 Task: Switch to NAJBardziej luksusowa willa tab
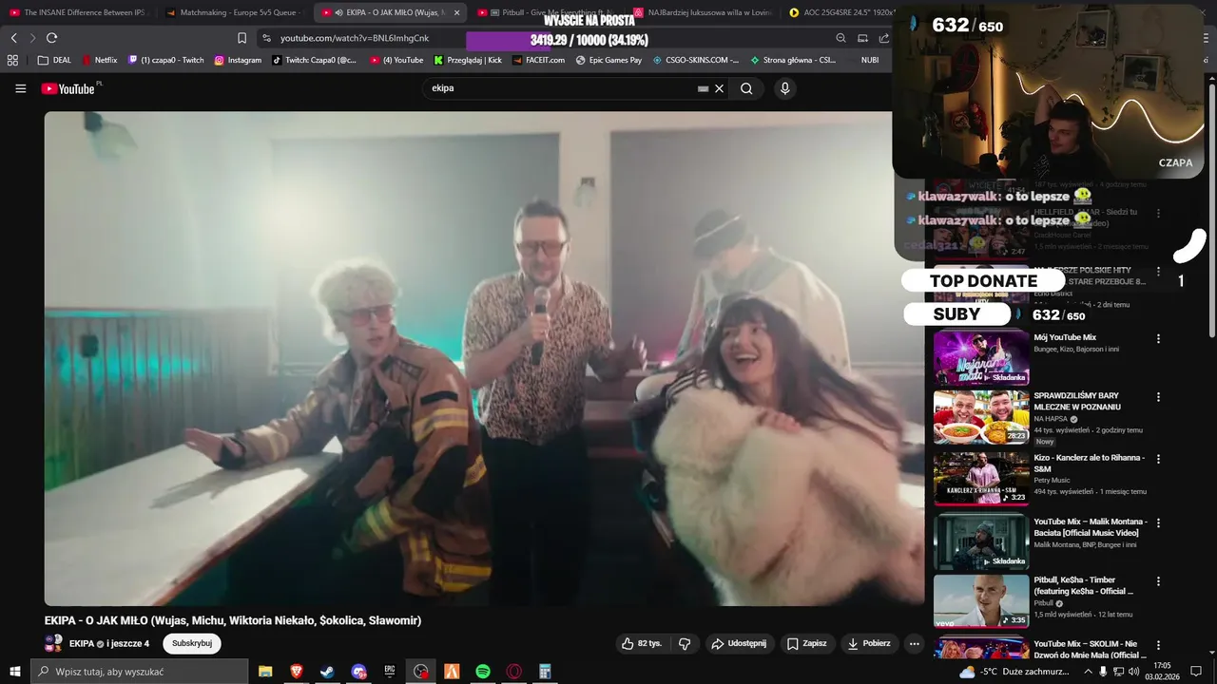703,12
